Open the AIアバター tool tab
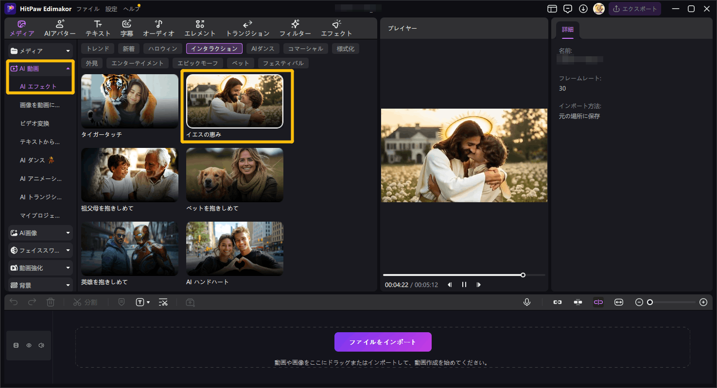 (x=60, y=28)
